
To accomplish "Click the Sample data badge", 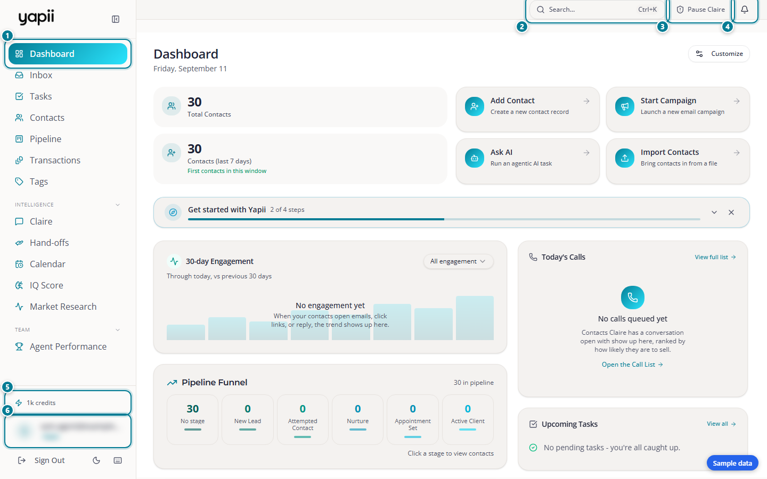I will point(732,463).
